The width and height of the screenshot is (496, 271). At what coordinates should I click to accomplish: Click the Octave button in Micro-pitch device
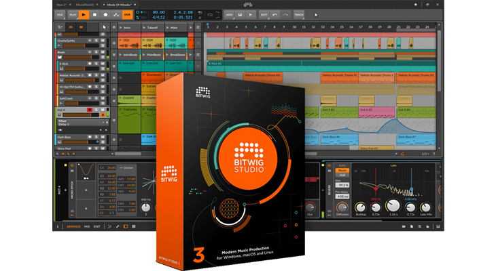tap(126, 168)
